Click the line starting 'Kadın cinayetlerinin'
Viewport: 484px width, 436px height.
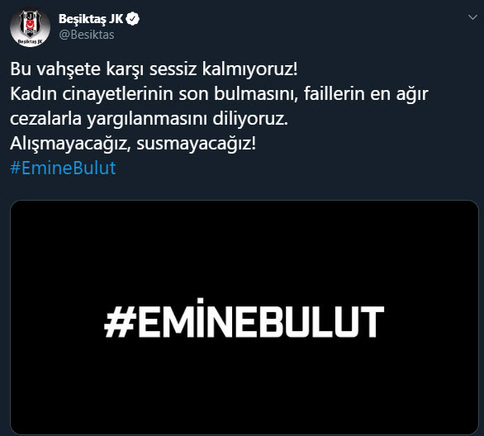(219, 94)
